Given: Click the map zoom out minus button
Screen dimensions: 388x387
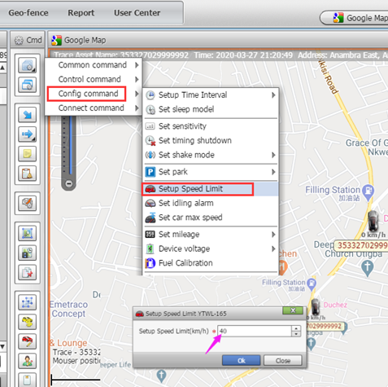Looking at the screenshot, I should [69, 184].
